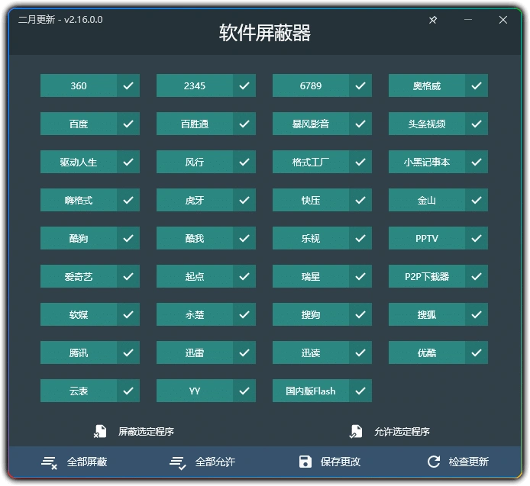Click the circular refresh update icon
The height and width of the screenshot is (486, 530).
click(x=434, y=462)
